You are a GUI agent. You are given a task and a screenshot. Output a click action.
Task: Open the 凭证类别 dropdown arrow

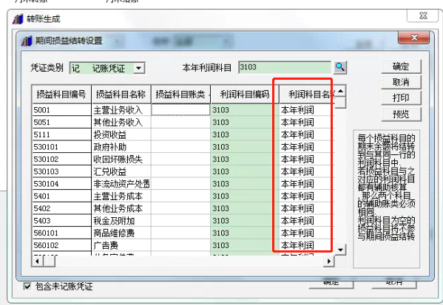tap(138, 68)
